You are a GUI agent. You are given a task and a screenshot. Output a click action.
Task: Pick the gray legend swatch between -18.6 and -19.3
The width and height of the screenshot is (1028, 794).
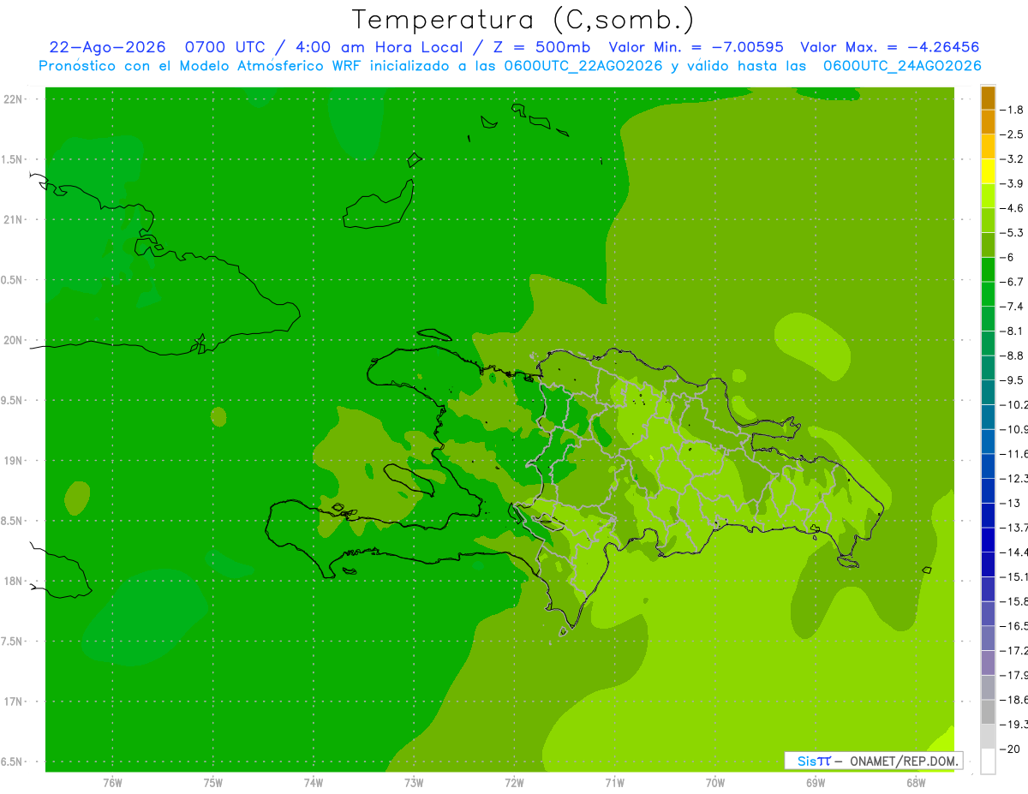point(988,712)
